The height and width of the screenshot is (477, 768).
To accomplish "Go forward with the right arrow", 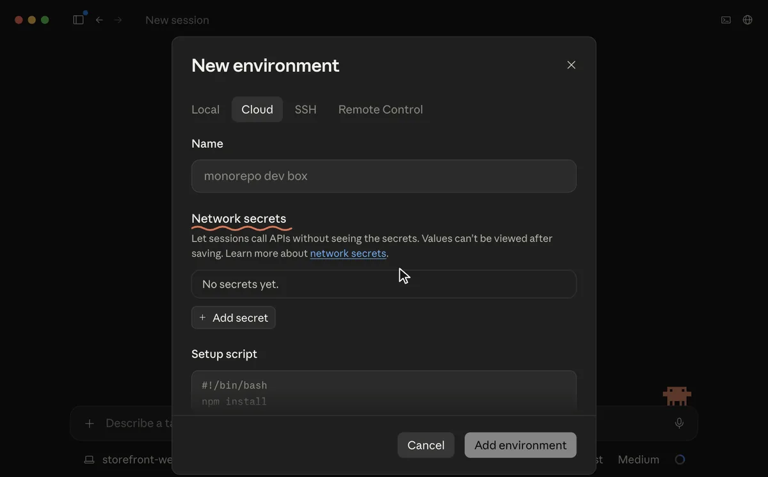I will click(x=118, y=20).
